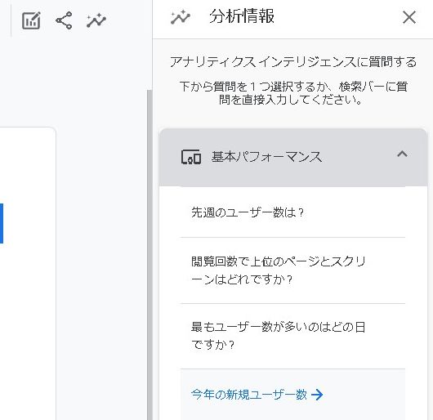Click the share report icon
Viewport: 433px width, 420px height.
pyautogui.click(x=64, y=20)
